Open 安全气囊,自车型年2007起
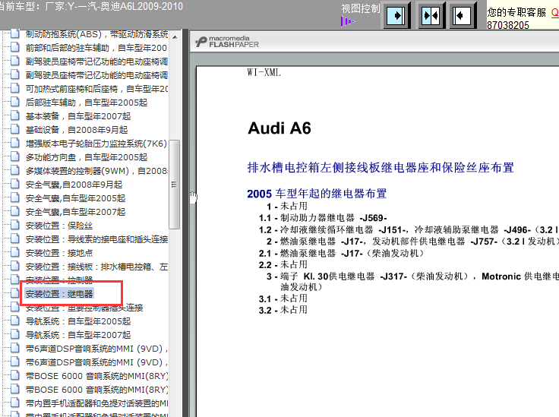The width and height of the screenshot is (559, 417). tap(75, 212)
